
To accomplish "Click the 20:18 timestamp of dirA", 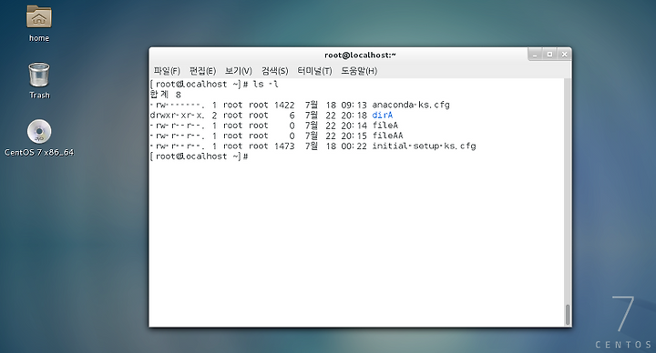I will [x=354, y=115].
